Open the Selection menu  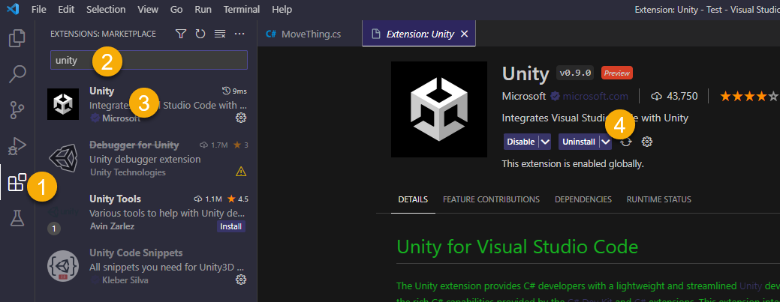point(106,10)
